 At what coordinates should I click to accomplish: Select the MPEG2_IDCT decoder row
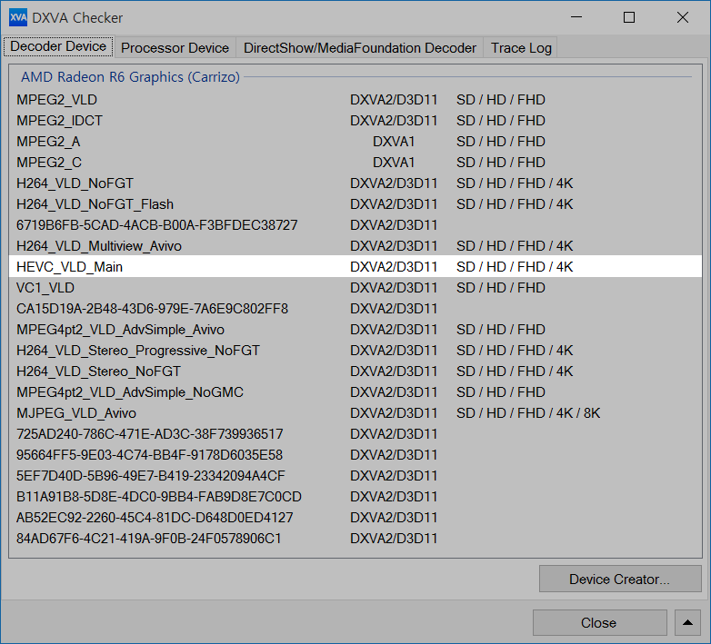click(x=355, y=121)
